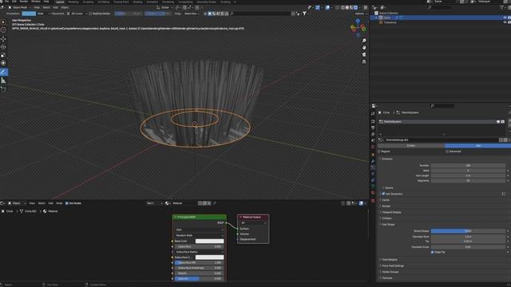Toggle ParticleSystem render visibility camera icon
Image resolution: width=511 pixels, height=287 pixels.
click(x=503, y=121)
